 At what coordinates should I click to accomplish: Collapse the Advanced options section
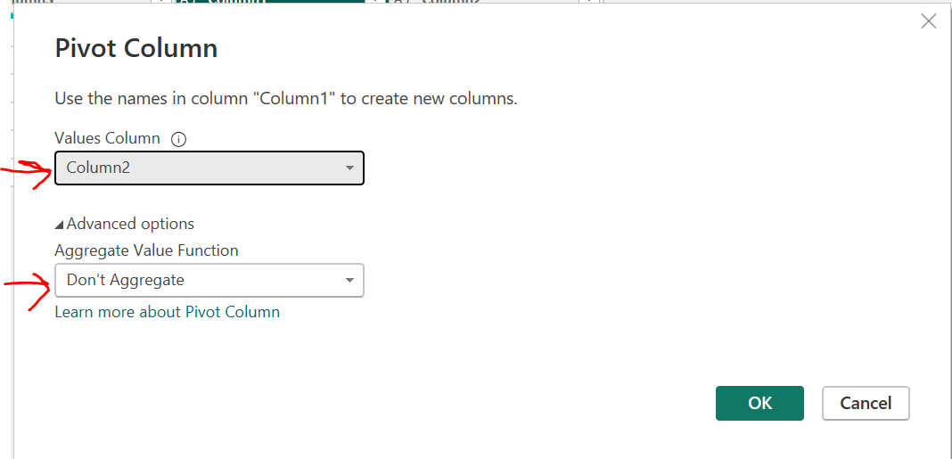click(x=125, y=224)
